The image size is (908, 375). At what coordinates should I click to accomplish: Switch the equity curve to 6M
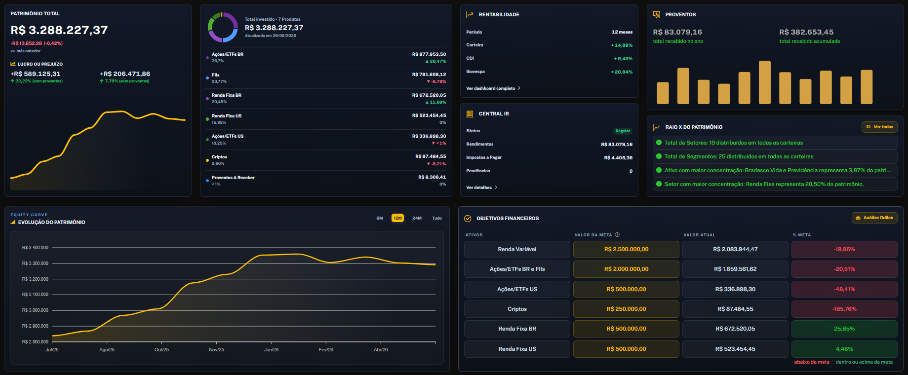point(380,218)
